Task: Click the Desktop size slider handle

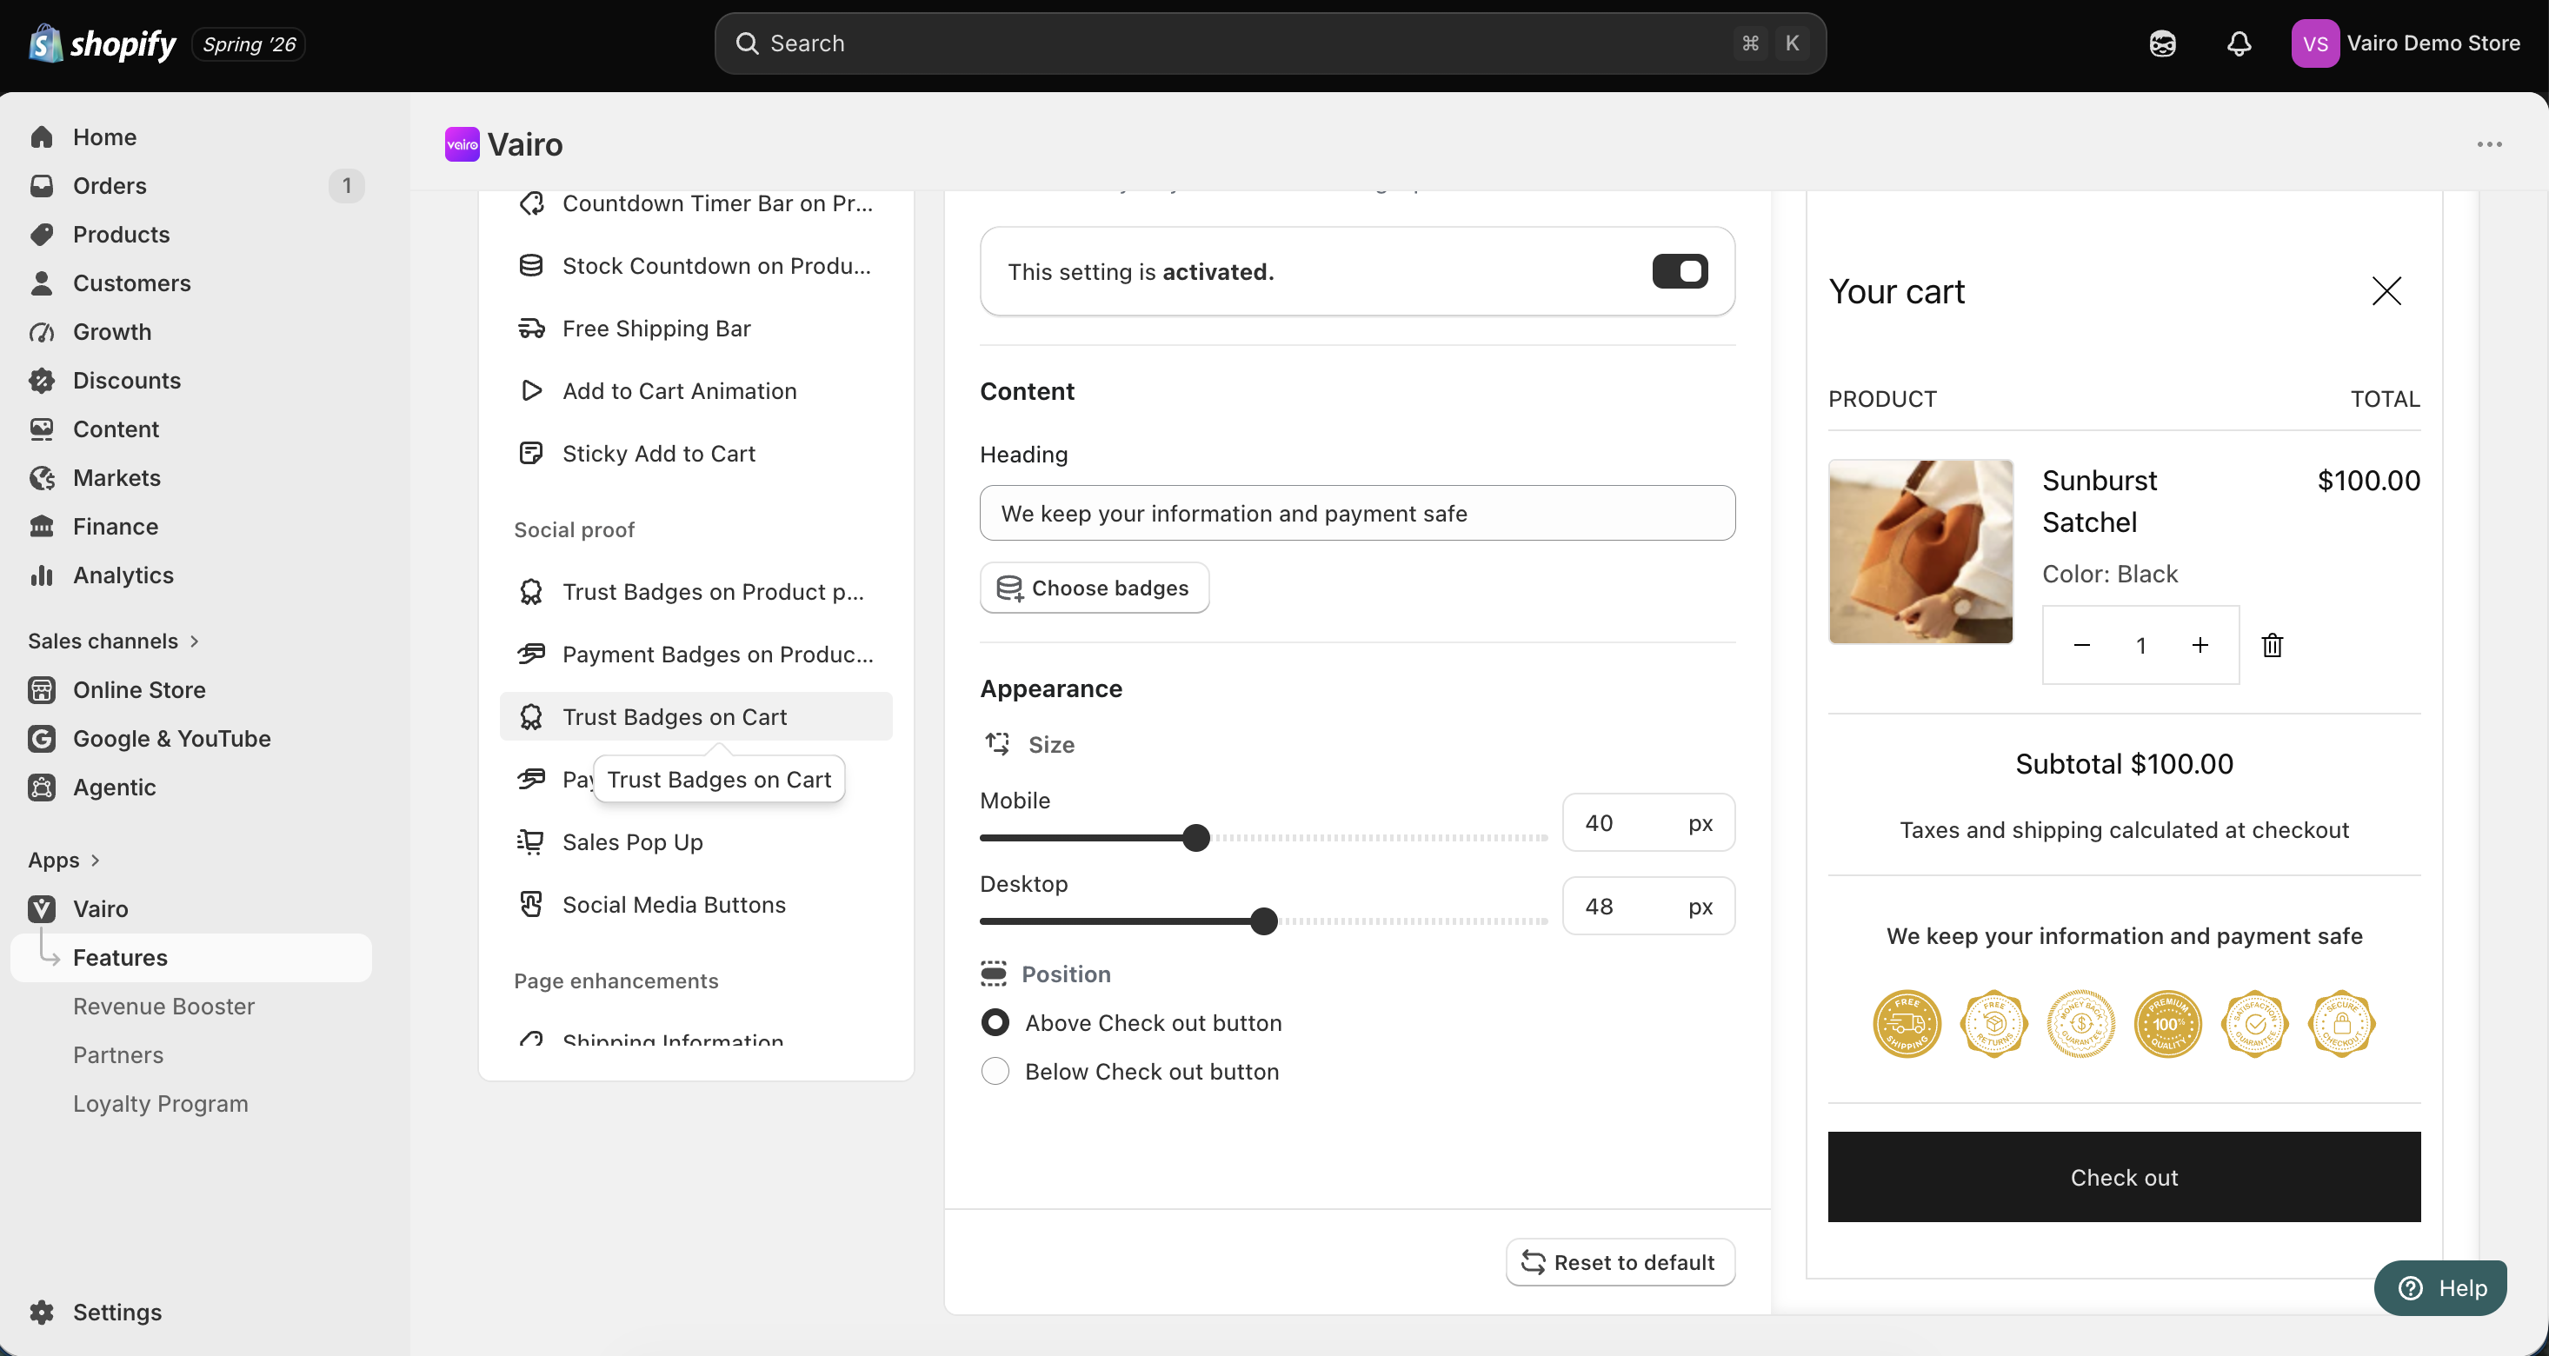Action: point(1263,921)
